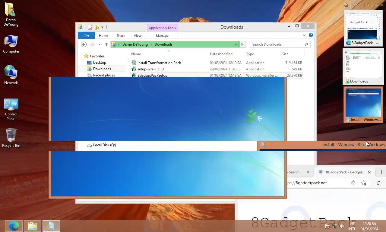Image resolution: width=386 pixels, height=232 pixels.
Task: Click the window switcher cascade icon
Action: point(346,5)
